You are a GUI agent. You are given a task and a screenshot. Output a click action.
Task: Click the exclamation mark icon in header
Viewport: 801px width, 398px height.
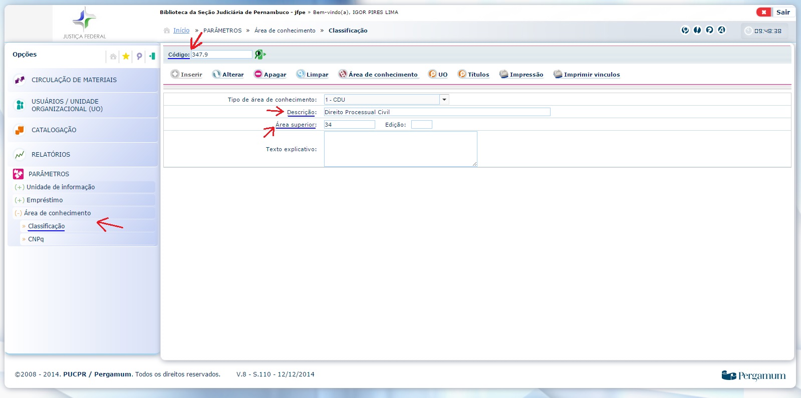coord(697,30)
